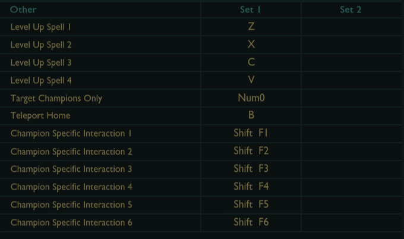The width and height of the screenshot is (404, 239).
Task: Click the V keybind of Level Up Spell 4
Action: [x=251, y=80]
